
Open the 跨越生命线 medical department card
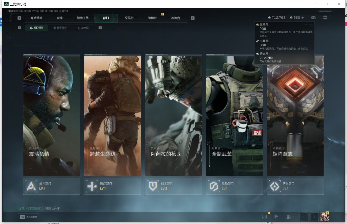tap(113, 116)
